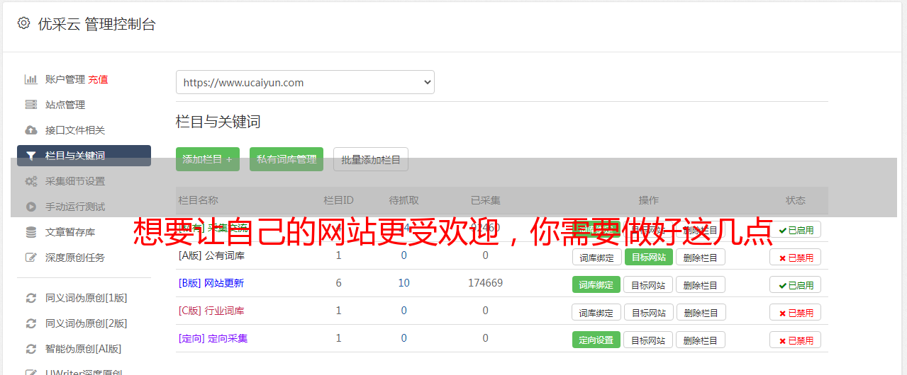Click 词库绑定 in the [C版] 行业词库 row

[x=596, y=312]
